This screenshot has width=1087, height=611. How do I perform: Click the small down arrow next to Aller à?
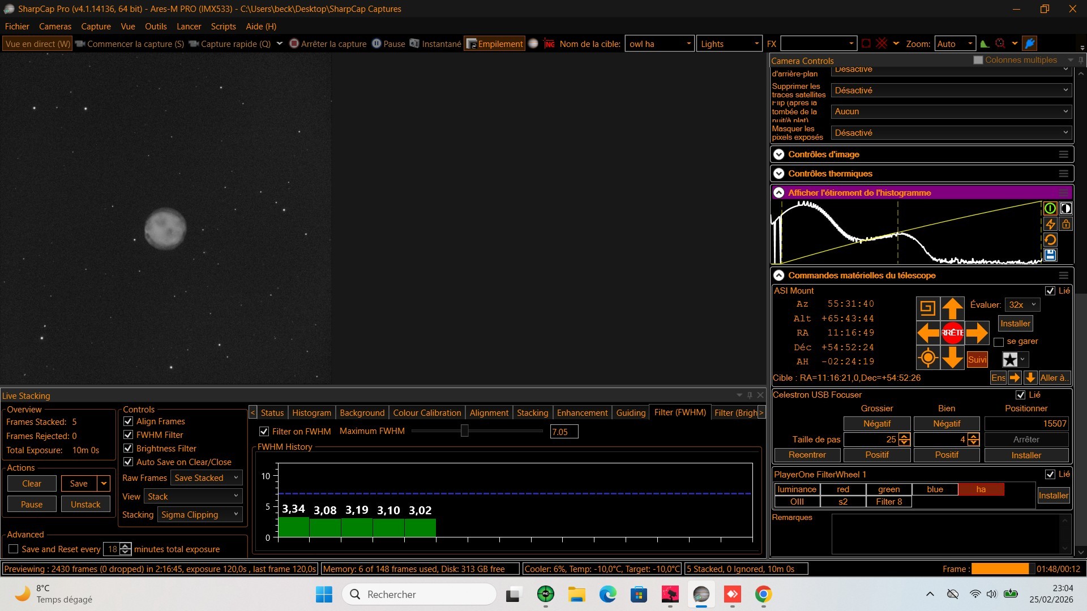tap(1030, 378)
